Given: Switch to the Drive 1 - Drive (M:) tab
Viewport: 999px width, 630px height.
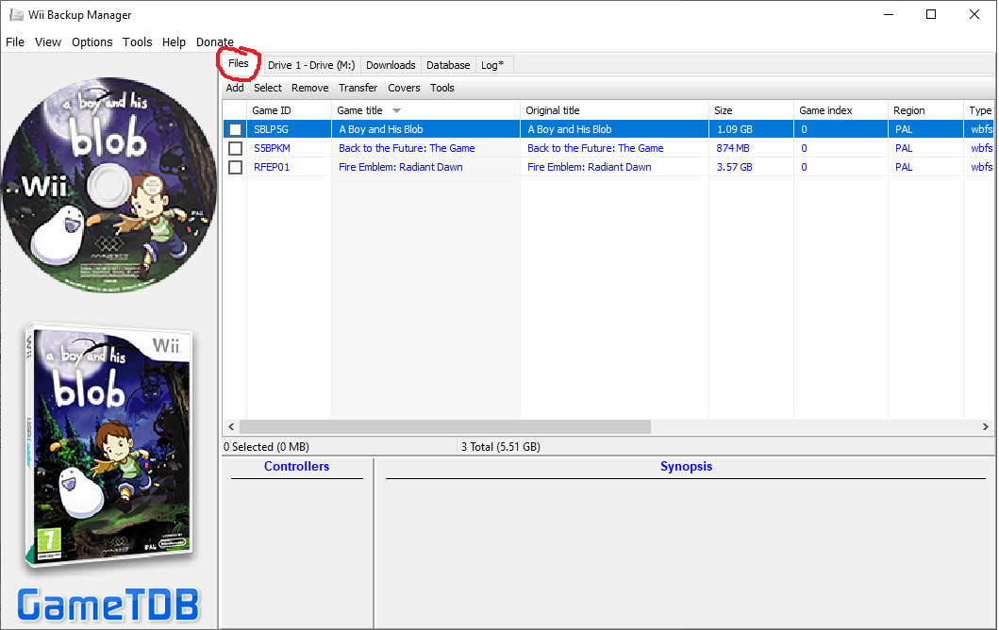Looking at the screenshot, I should [x=311, y=65].
